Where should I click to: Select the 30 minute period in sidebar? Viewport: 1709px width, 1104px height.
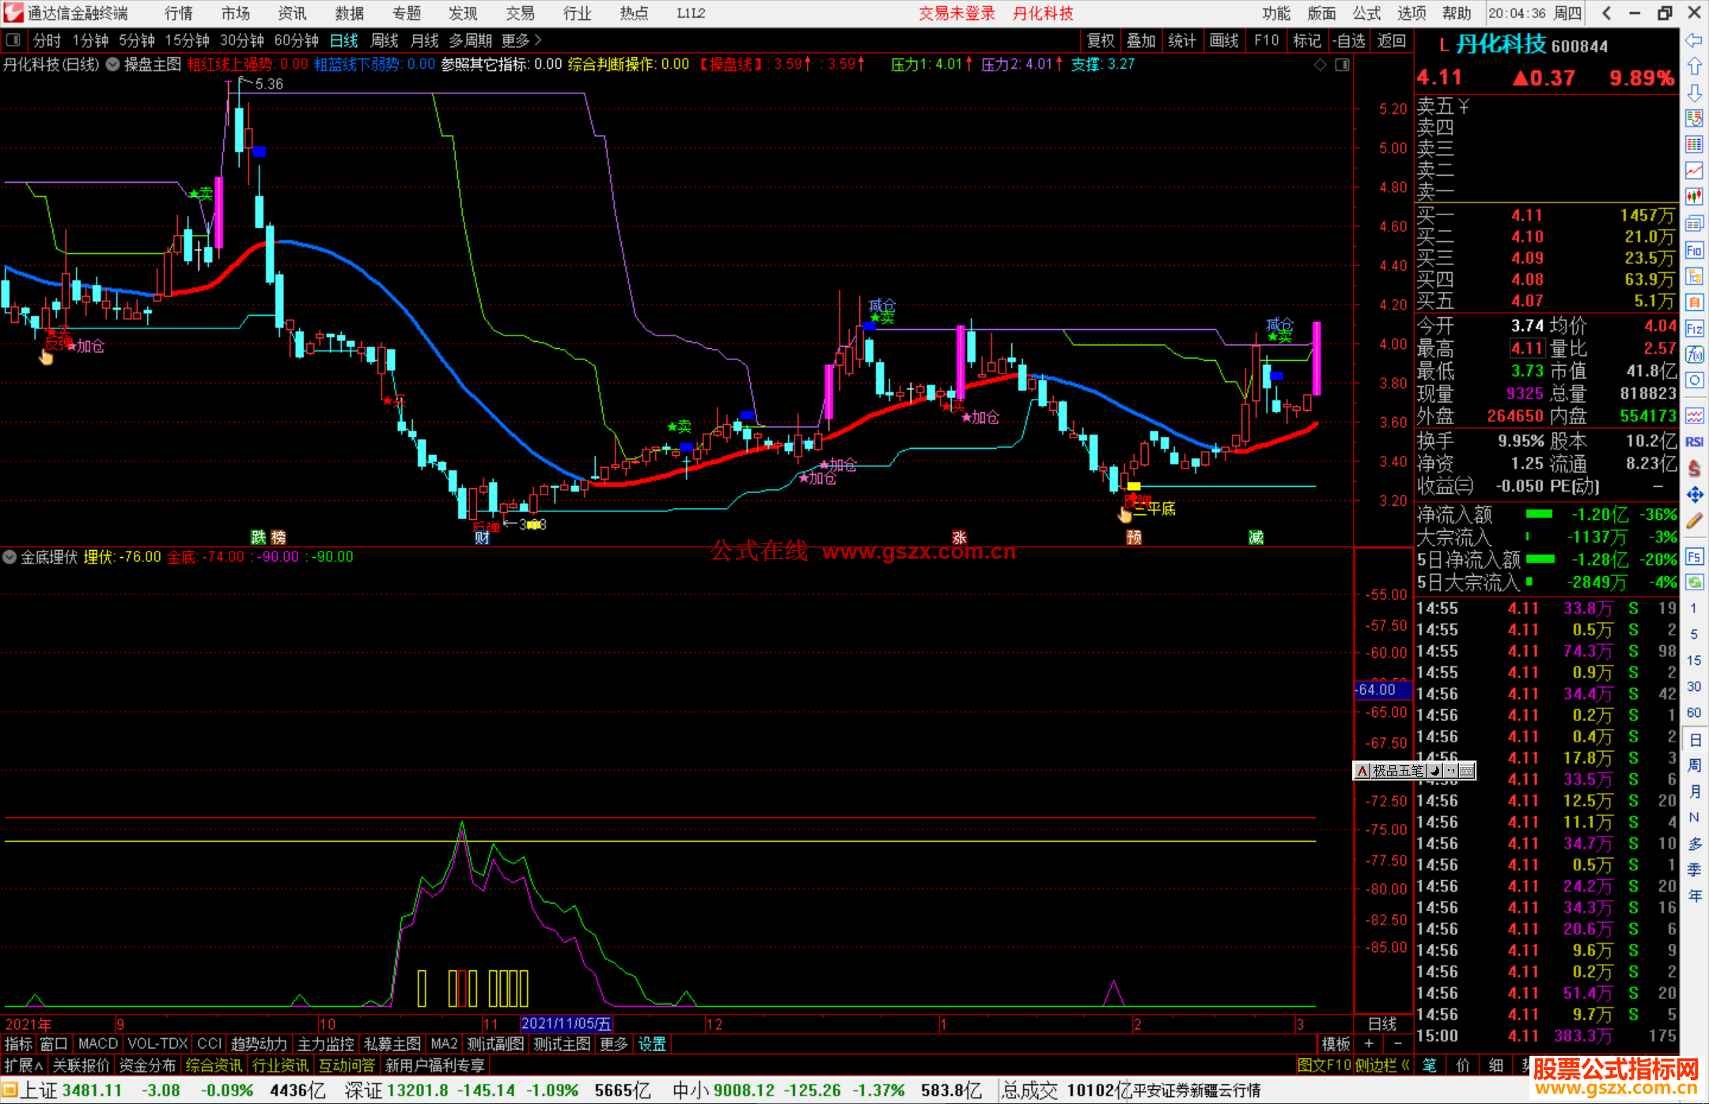[x=1693, y=687]
